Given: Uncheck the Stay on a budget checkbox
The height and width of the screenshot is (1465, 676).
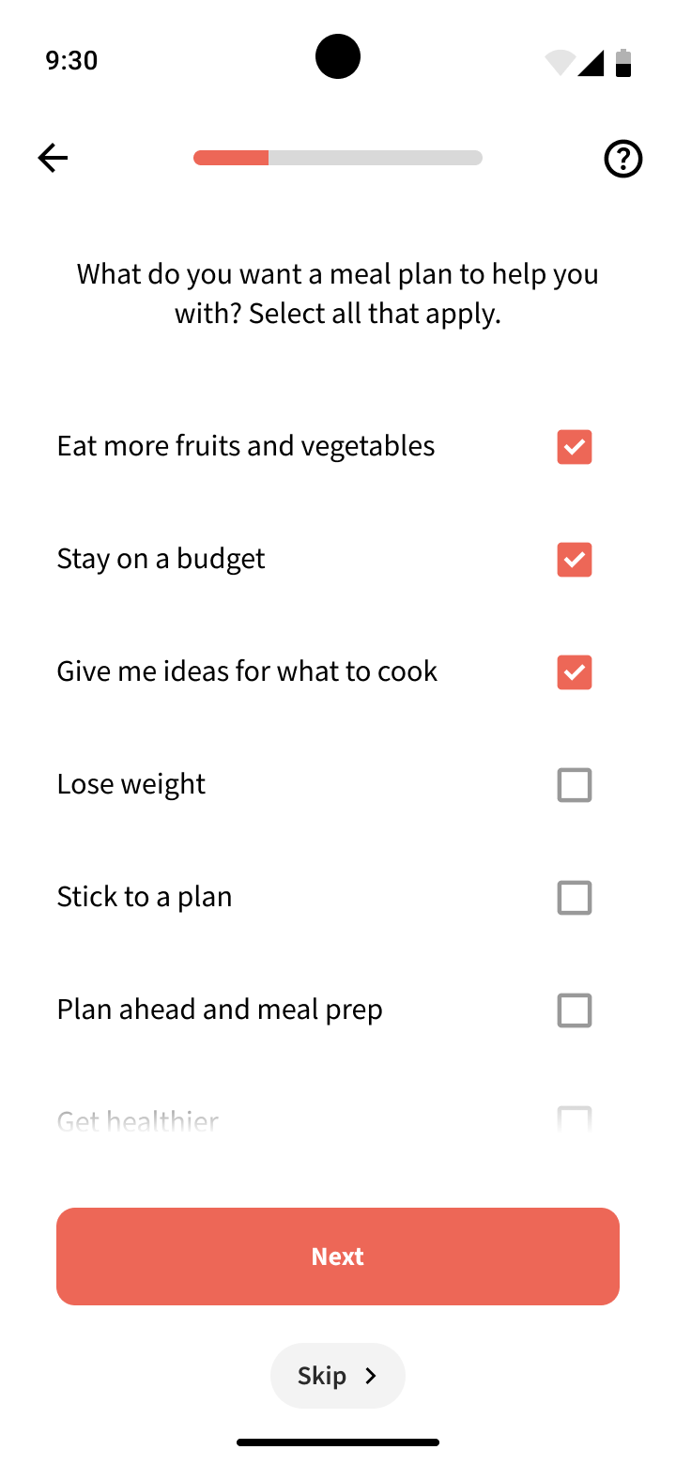Looking at the screenshot, I should (x=574, y=560).
